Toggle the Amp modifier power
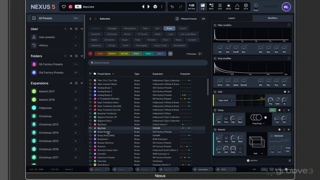Viewport: 320px width, 180px height. pyautogui.click(x=215, y=58)
